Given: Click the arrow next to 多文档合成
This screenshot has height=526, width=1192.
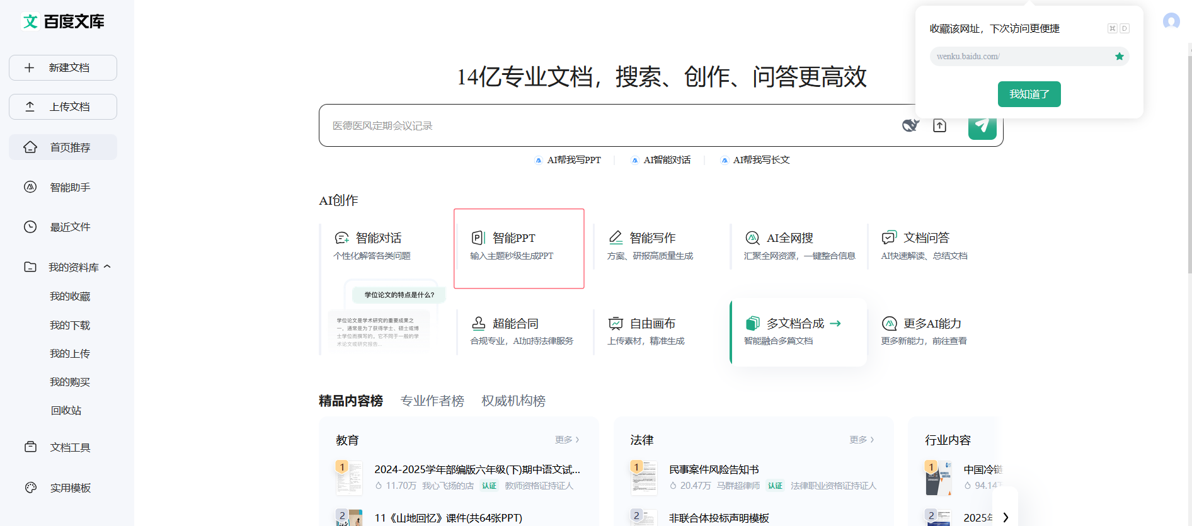Looking at the screenshot, I should pos(835,323).
